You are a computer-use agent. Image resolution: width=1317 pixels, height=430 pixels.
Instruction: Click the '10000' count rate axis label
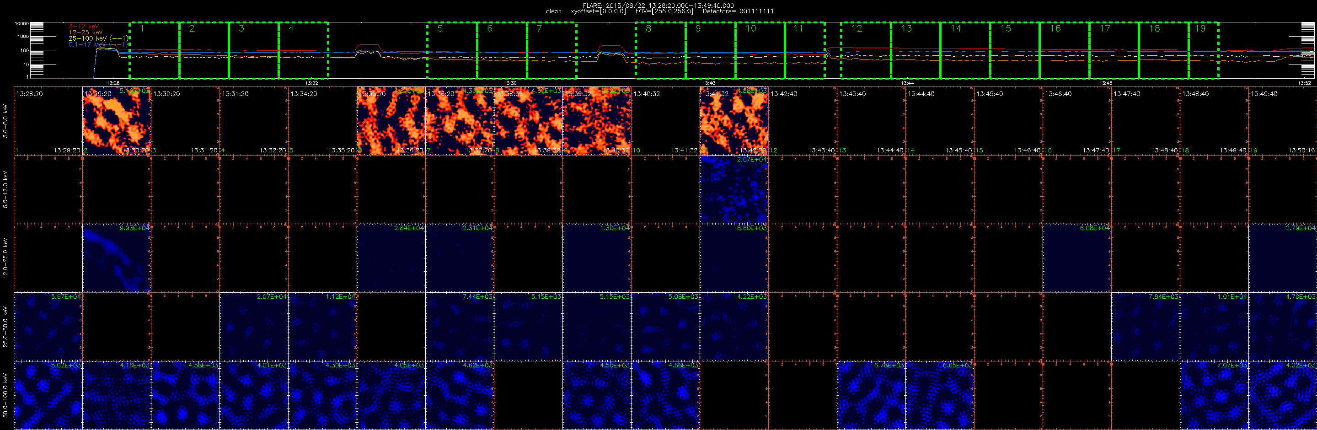tap(22, 23)
